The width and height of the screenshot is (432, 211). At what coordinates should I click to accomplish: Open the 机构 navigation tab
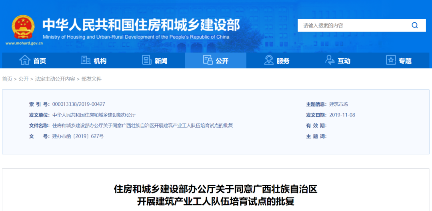[x=94, y=61]
